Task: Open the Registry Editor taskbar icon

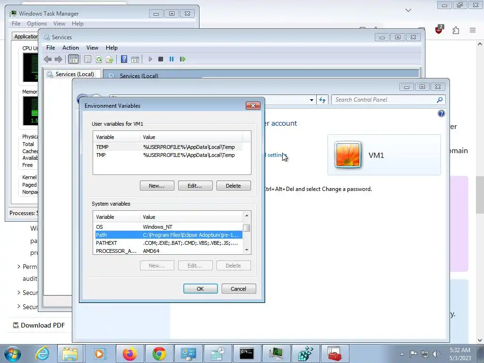Action: (306, 354)
